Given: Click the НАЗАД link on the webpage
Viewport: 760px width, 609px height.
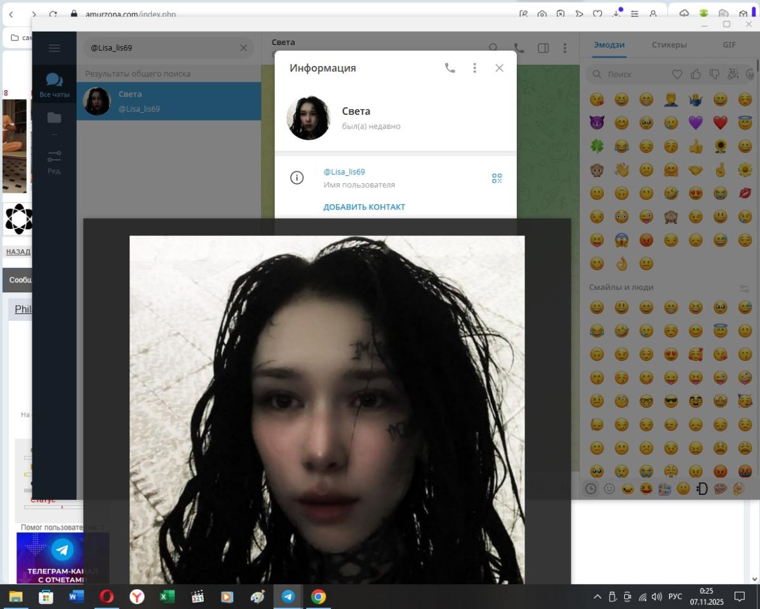Looking at the screenshot, I should [18, 252].
